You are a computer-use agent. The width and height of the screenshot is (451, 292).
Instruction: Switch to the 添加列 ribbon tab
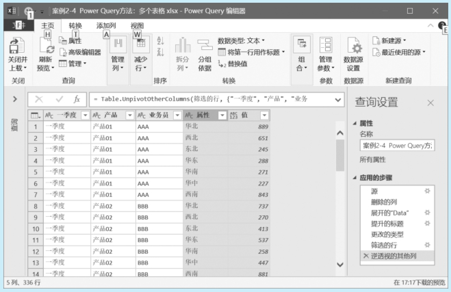point(106,26)
